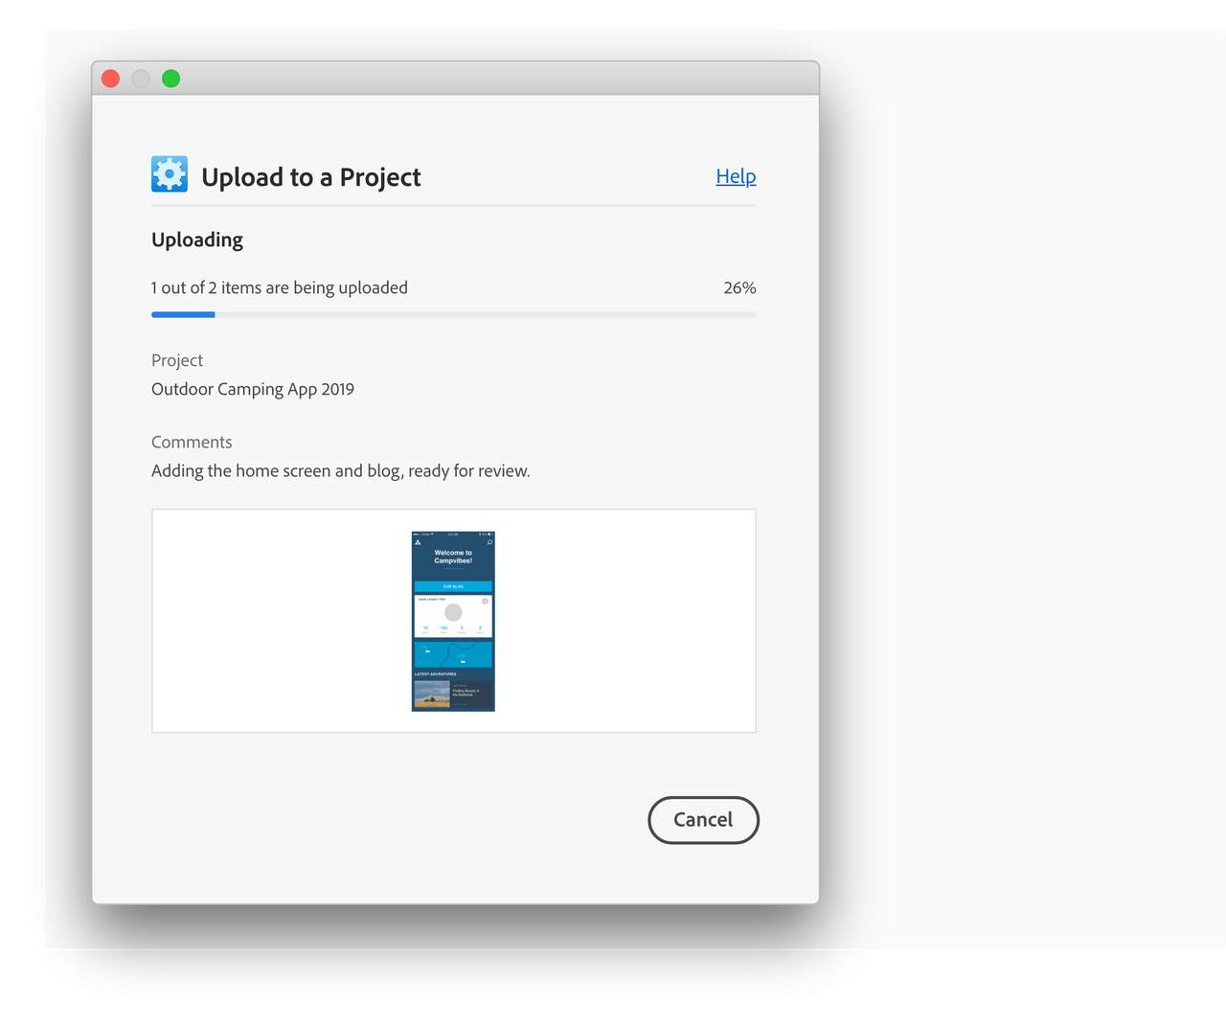Click the Badlands adventure photo in the preview
This screenshot has width=1226, height=1026.
pyautogui.click(x=433, y=695)
